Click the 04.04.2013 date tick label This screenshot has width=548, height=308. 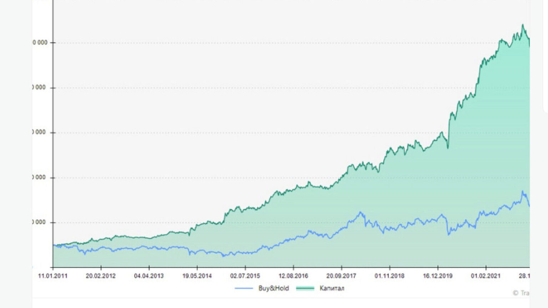coord(149,276)
